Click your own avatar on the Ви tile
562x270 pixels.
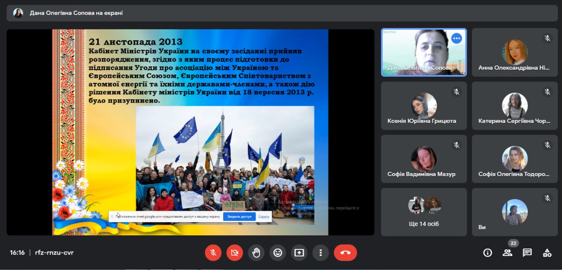click(515, 212)
